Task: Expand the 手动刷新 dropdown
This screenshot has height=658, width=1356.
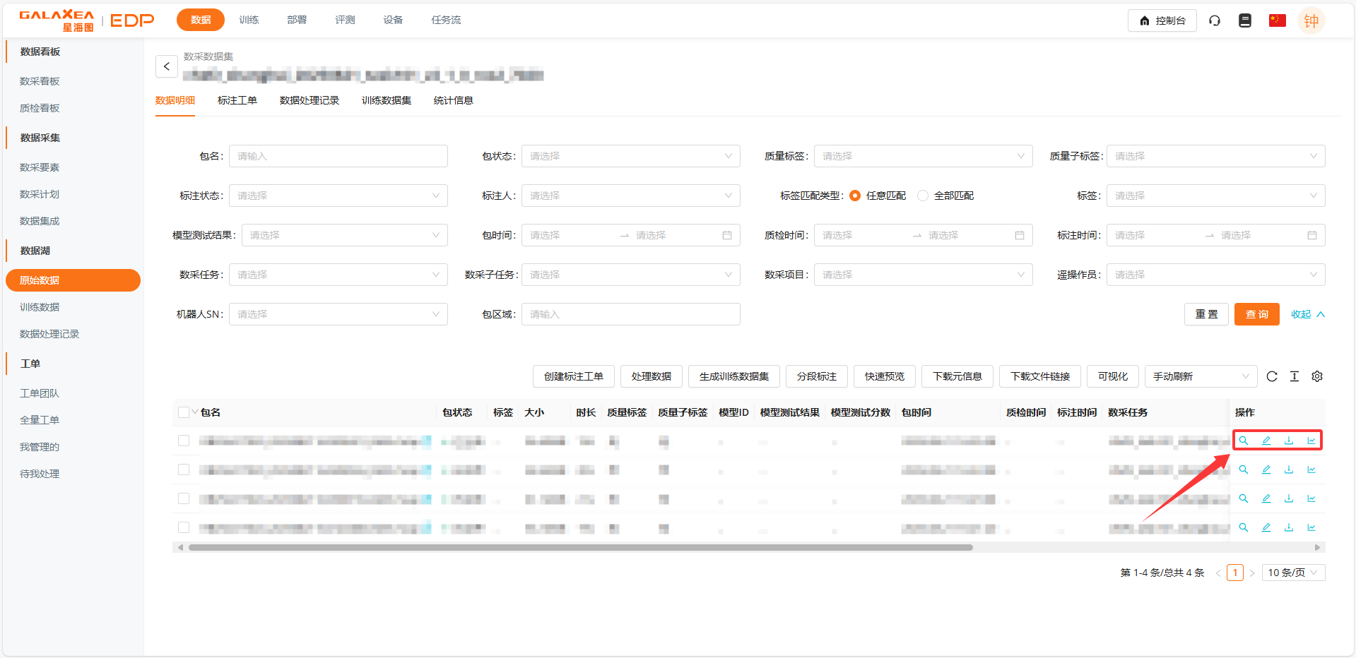Action: tap(1201, 376)
